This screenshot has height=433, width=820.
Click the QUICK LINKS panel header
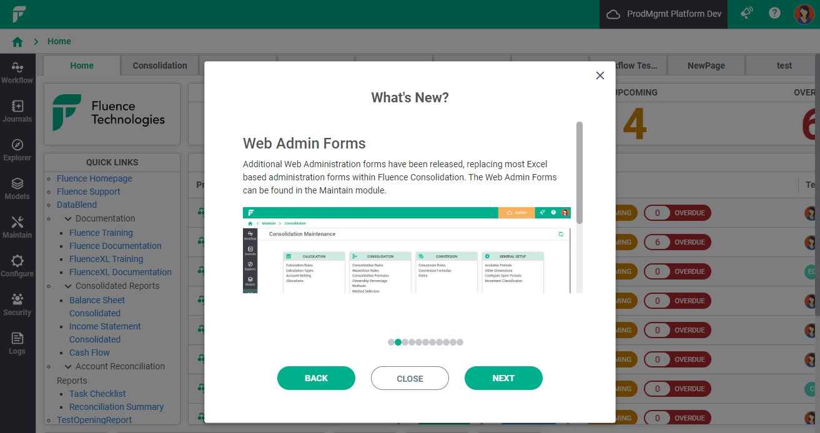[x=112, y=162]
